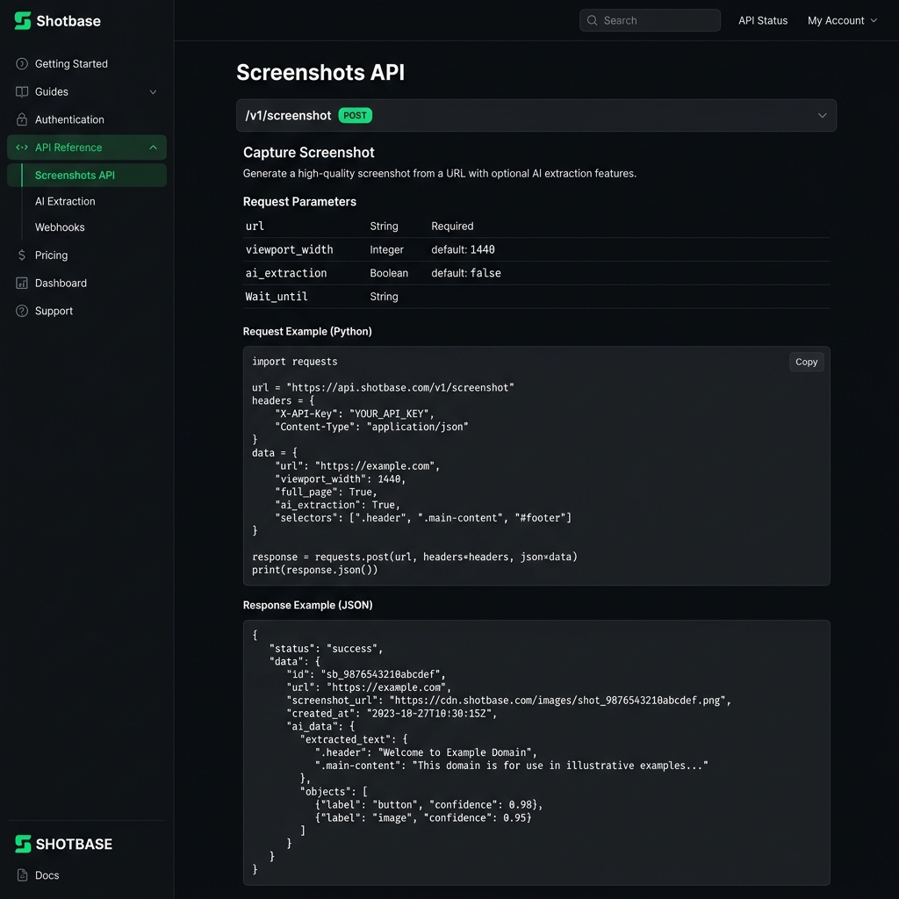Open the My Account dropdown arrow
Viewport: 899px width, 899px height.
(874, 21)
